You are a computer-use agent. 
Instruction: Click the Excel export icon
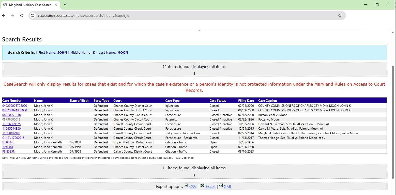point(203,186)
